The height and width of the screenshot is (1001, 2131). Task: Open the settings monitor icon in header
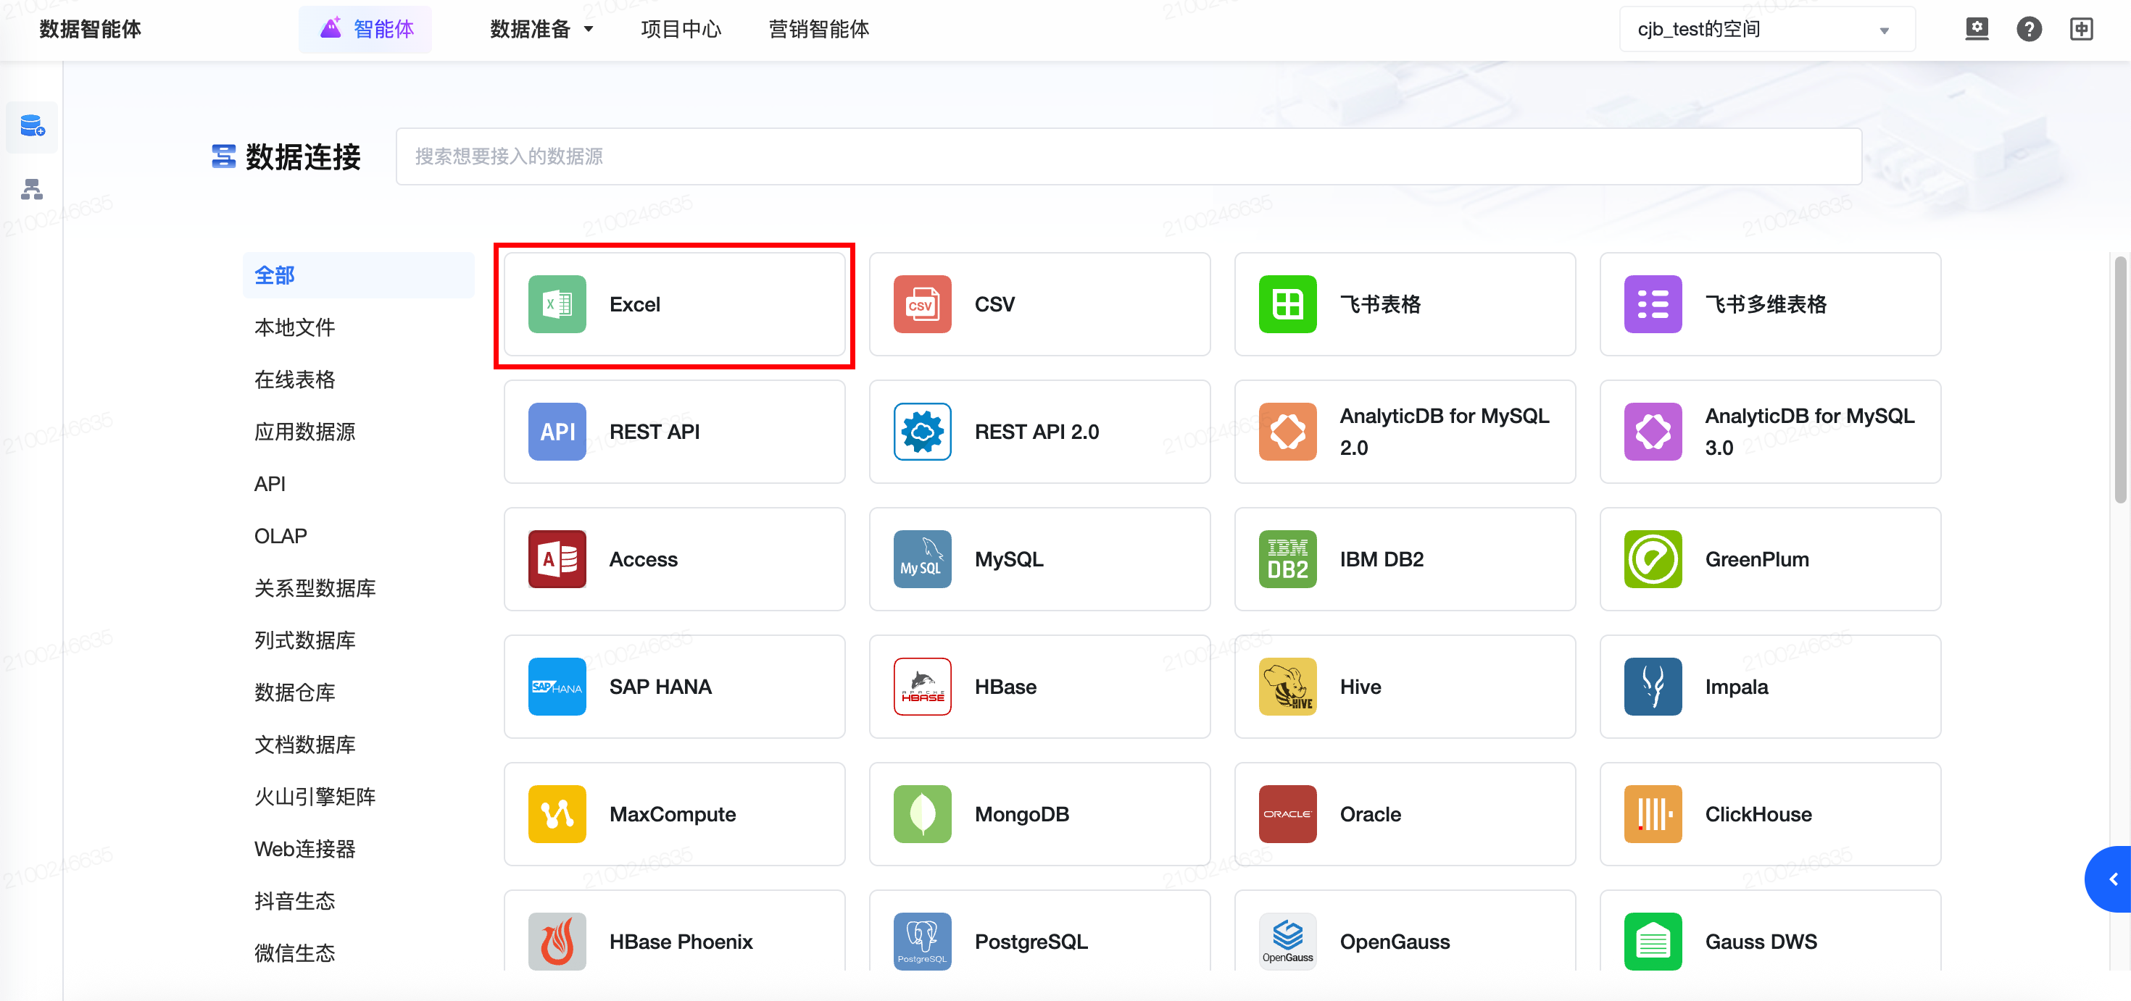pyautogui.click(x=1977, y=29)
